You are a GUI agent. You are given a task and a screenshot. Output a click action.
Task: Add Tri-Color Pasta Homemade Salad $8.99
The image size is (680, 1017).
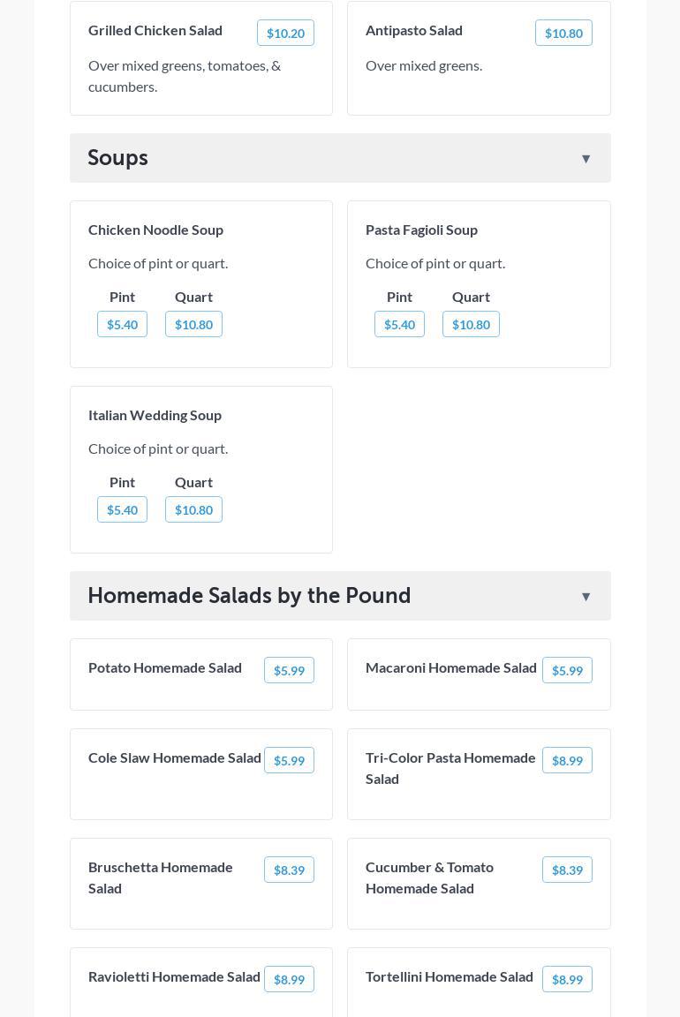click(567, 761)
